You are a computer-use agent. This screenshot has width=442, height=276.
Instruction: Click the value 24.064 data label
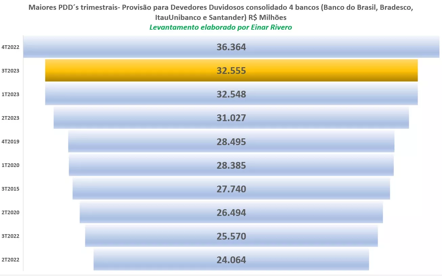click(x=231, y=260)
